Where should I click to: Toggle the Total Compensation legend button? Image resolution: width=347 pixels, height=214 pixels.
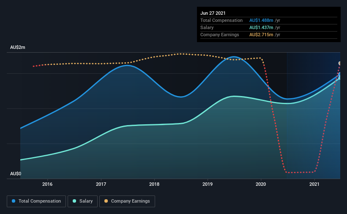coord(36,201)
